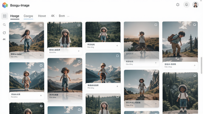203x114 pixels.
Task: Open the Howe tab
Action: (x=42, y=16)
